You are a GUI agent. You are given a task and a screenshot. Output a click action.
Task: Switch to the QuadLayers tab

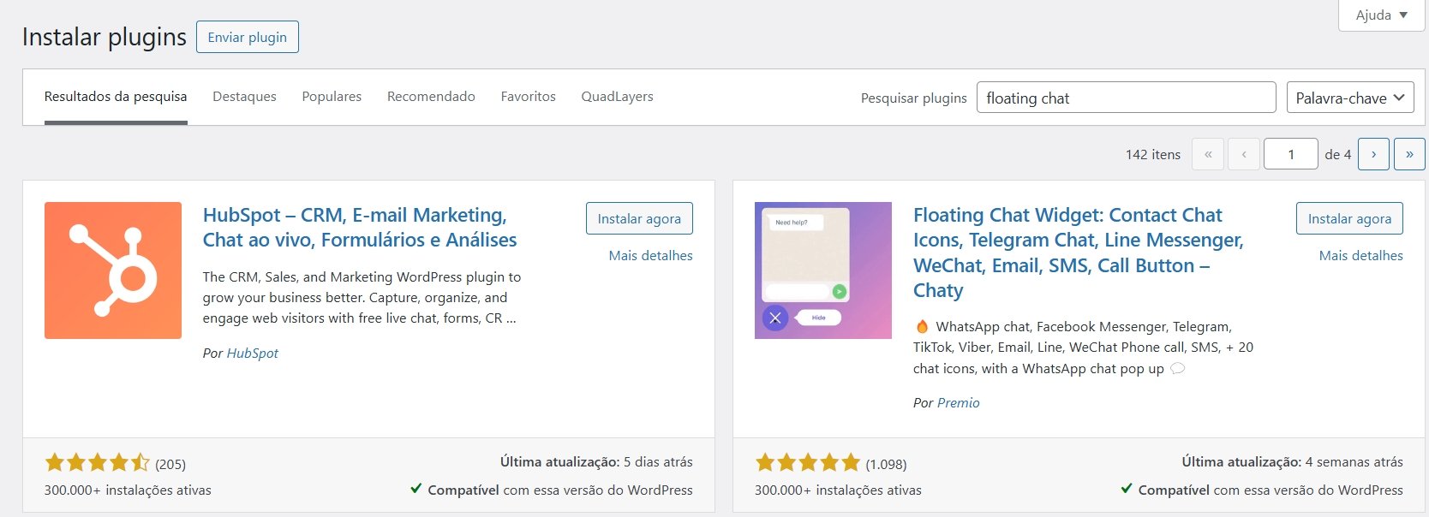pos(617,97)
